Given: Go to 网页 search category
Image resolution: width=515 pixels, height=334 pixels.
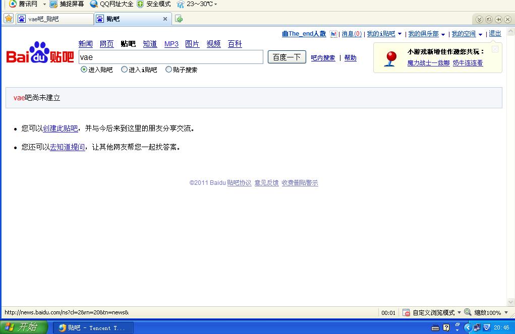Looking at the screenshot, I should 107,44.
